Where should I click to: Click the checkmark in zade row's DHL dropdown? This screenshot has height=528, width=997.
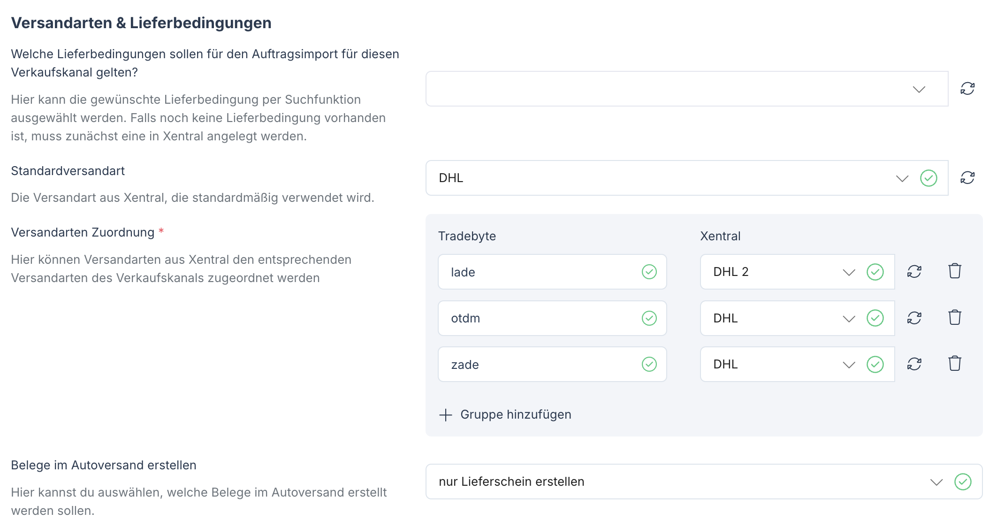click(875, 364)
